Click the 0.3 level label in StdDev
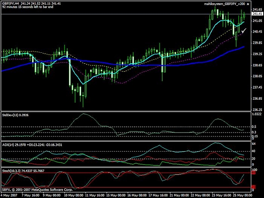Image resolution: width=264 pixels, height=198 pixels. pos(254,132)
